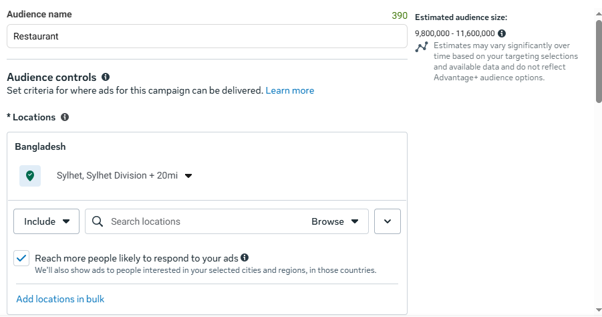Screen dimensions: 602x317
Task: Click the green location pin icon
Action: pos(30,176)
